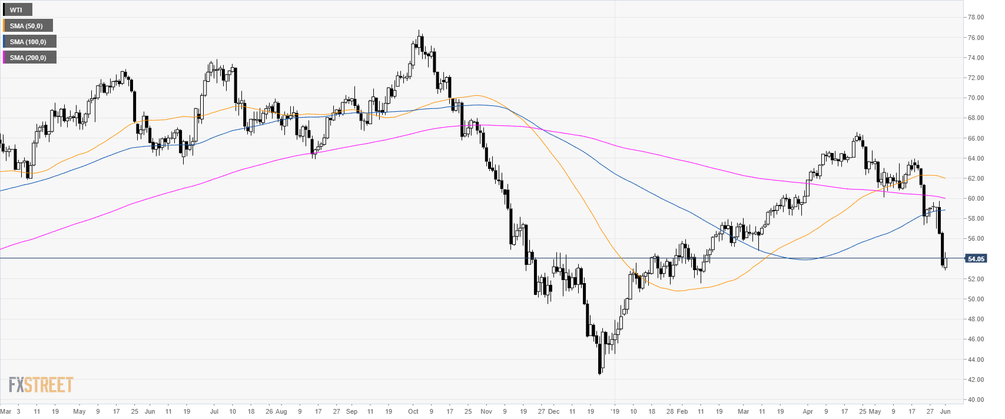This screenshot has width=1005, height=419.
Task: Click the magenta SMA 200 color swatch
Action: click(x=4, y=58)
